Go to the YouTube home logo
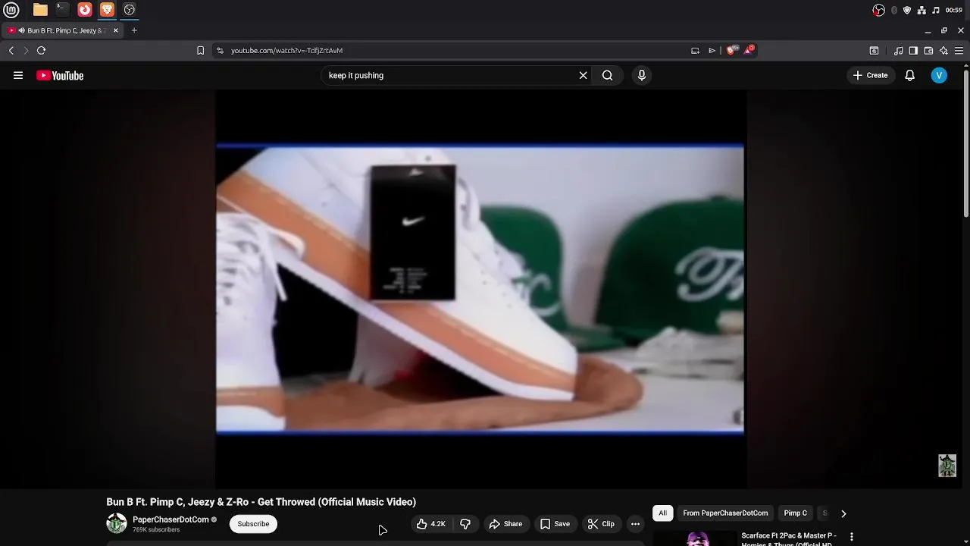This screenshot has width=970, height=546. [x=60, y=75]
